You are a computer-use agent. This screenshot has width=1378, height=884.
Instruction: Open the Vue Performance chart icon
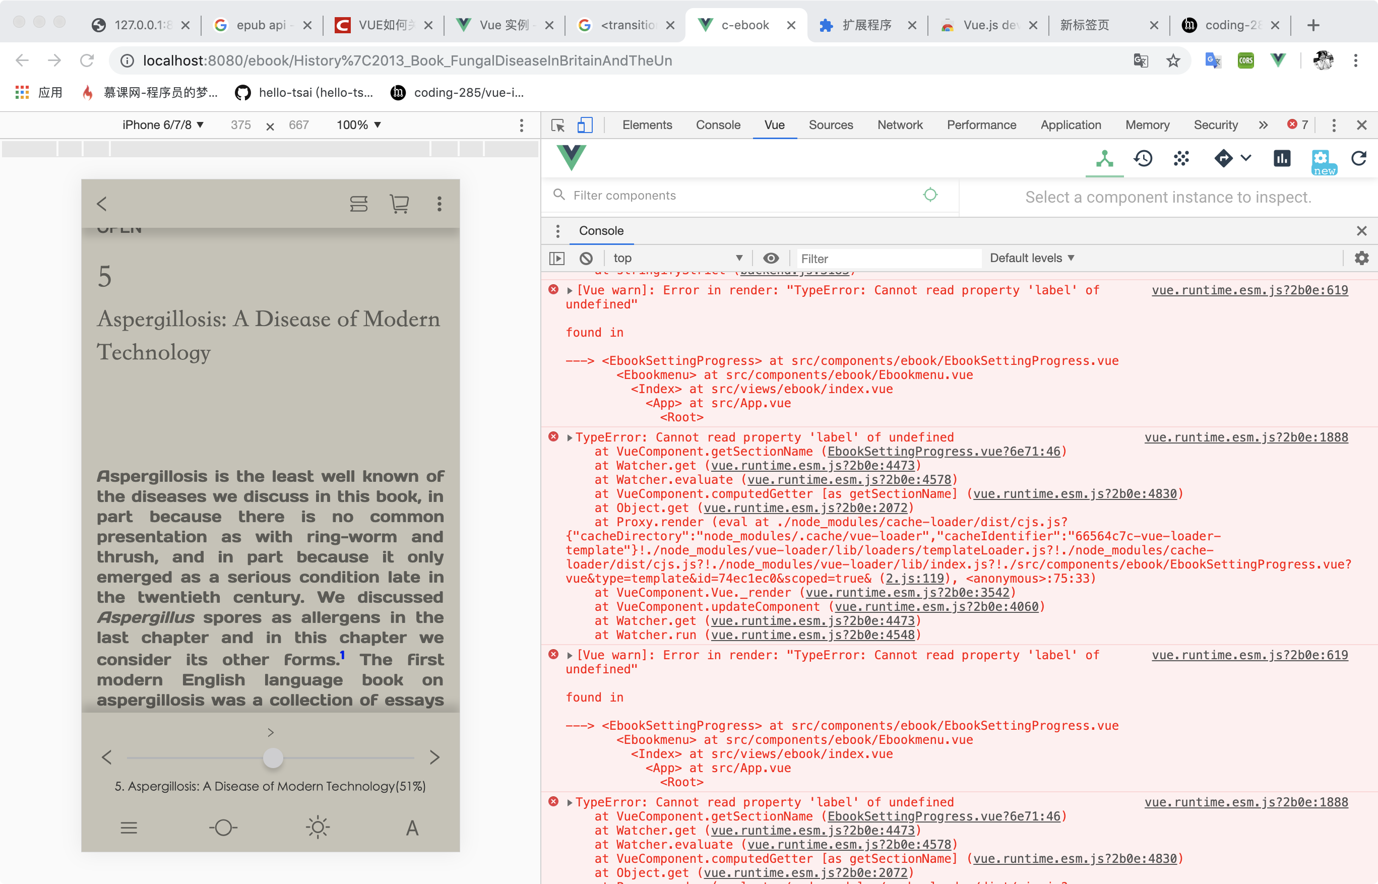point(1282,158)
